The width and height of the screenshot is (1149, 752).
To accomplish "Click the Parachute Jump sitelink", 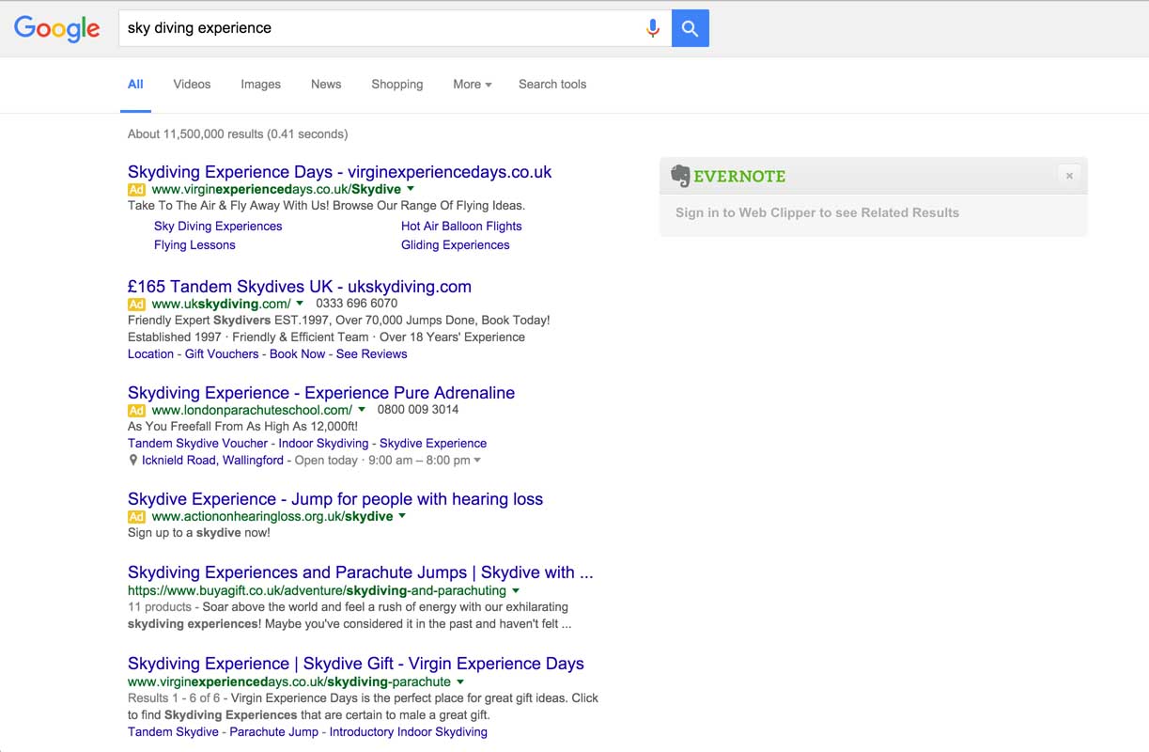I will click(x=274, y=732).
